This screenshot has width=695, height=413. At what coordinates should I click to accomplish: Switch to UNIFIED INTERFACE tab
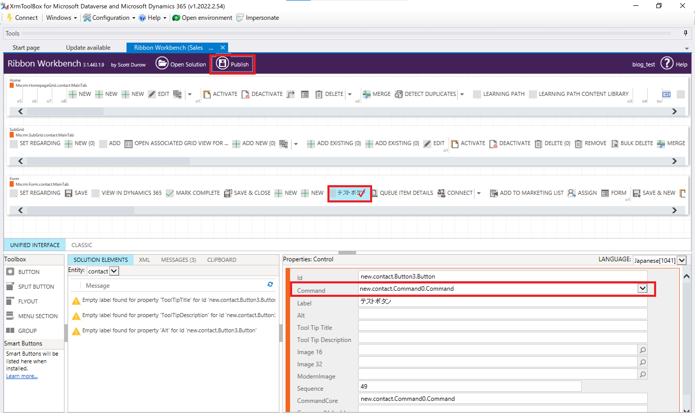click(x=35, y=245)
